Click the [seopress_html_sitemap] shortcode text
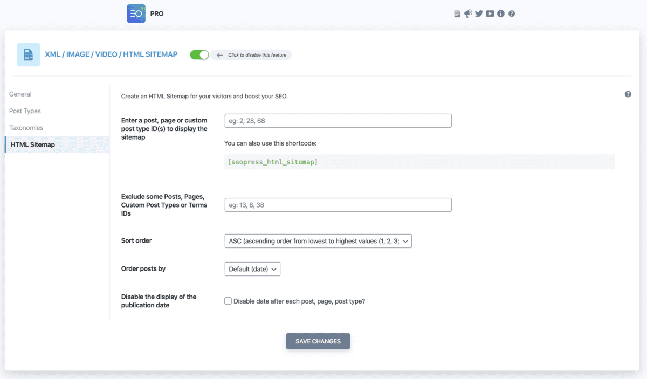 tap(273, 162)
